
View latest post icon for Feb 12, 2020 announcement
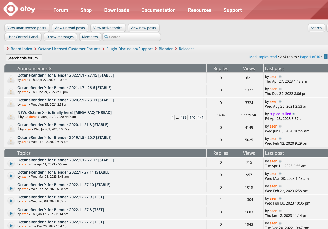tap(280, 139)
